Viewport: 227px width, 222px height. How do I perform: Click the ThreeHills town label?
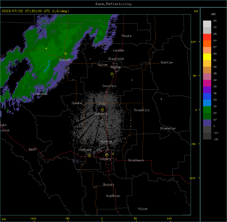tap(141, 110)
